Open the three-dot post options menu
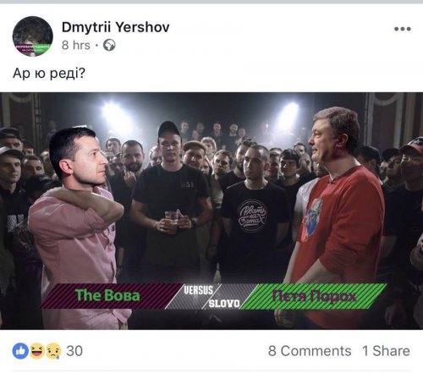 [403, 29]
